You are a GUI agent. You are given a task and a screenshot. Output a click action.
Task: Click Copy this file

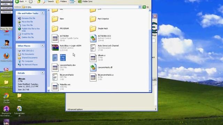[x=27, y=25]
